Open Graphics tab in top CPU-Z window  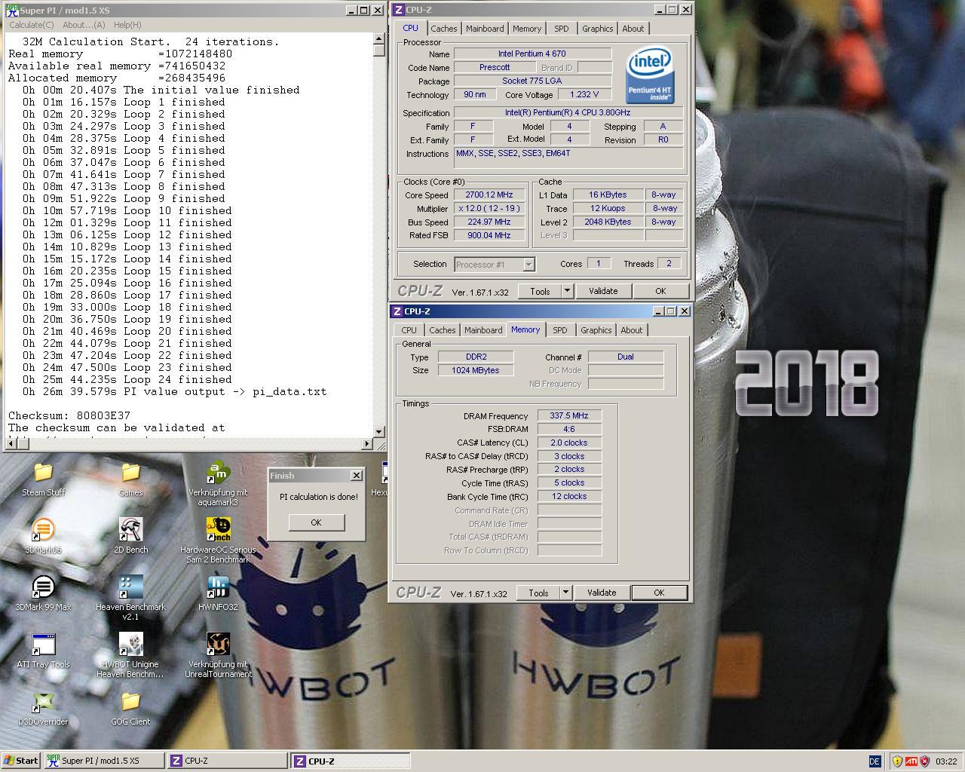(597, 29)
